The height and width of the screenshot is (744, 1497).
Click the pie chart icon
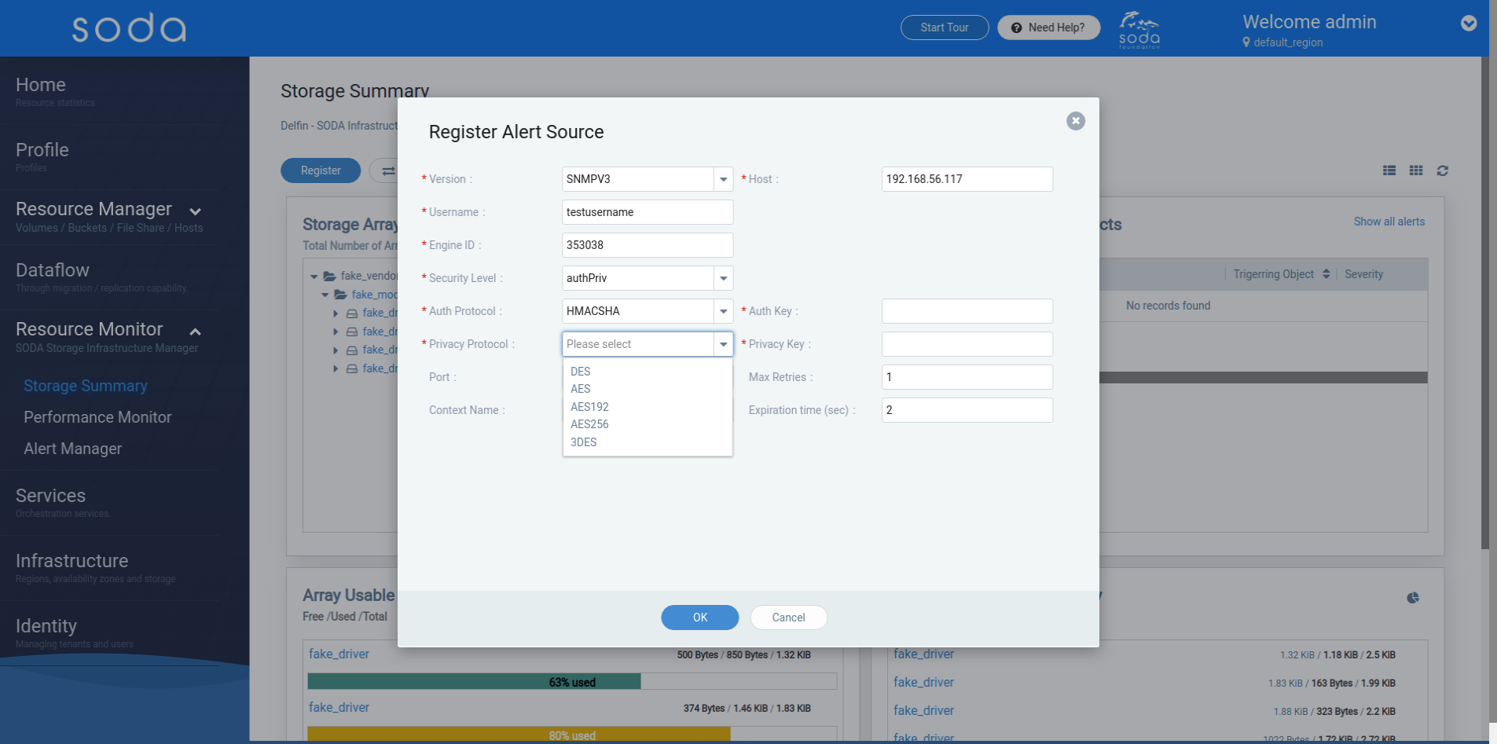[x=1413, y=598]
